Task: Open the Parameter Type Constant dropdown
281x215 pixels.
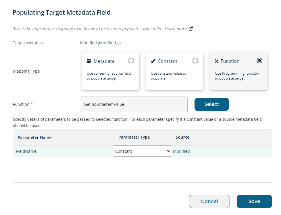Action: pos(143,151)
